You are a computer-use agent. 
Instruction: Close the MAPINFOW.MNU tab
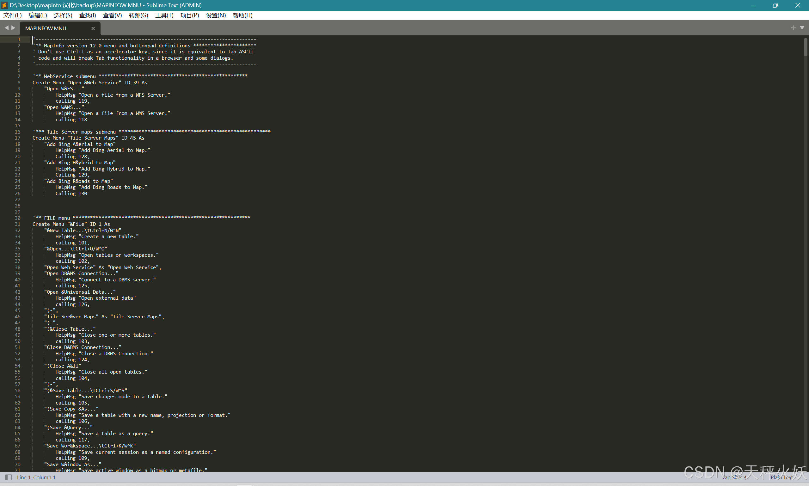[93, 28]
